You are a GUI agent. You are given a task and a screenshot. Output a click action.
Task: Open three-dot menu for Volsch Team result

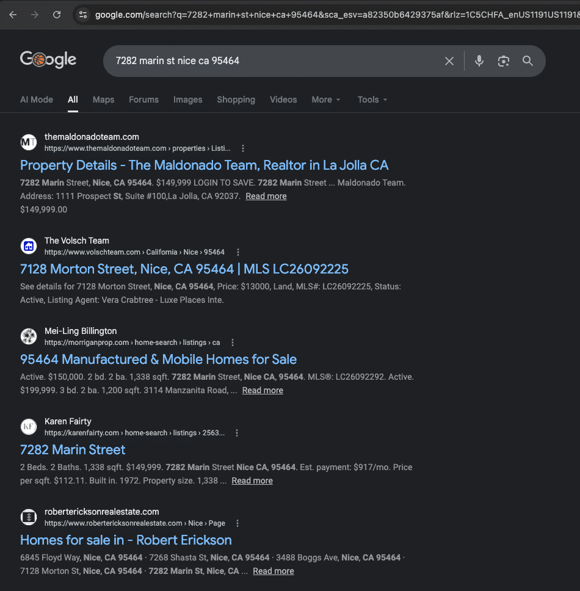[x=238, y=252]
